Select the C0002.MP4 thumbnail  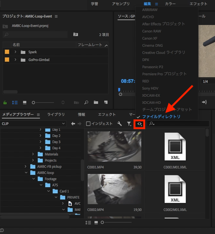point(114,189)
